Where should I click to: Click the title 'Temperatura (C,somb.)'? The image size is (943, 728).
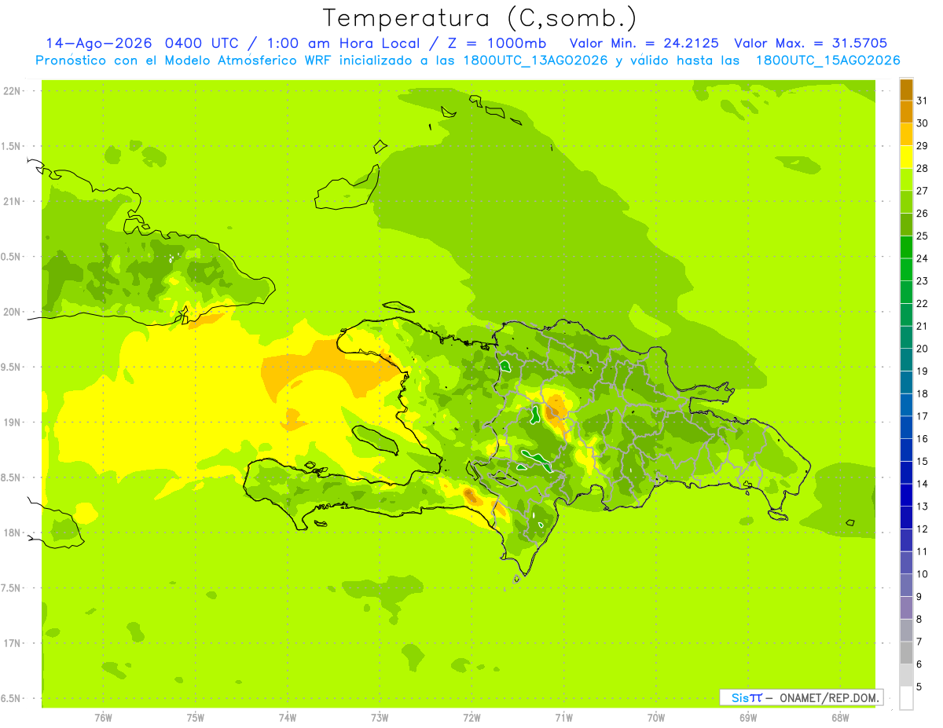[479, 17]
